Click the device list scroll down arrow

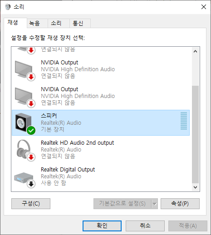(195, 187)
